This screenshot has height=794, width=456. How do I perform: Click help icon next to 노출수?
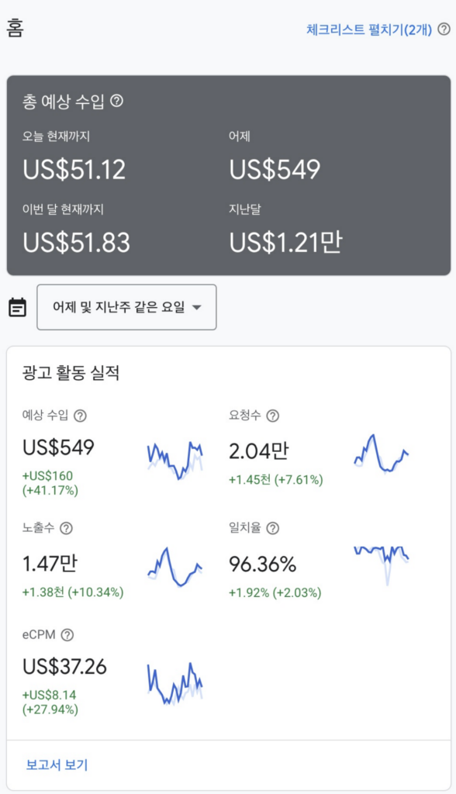pos(66,528)
